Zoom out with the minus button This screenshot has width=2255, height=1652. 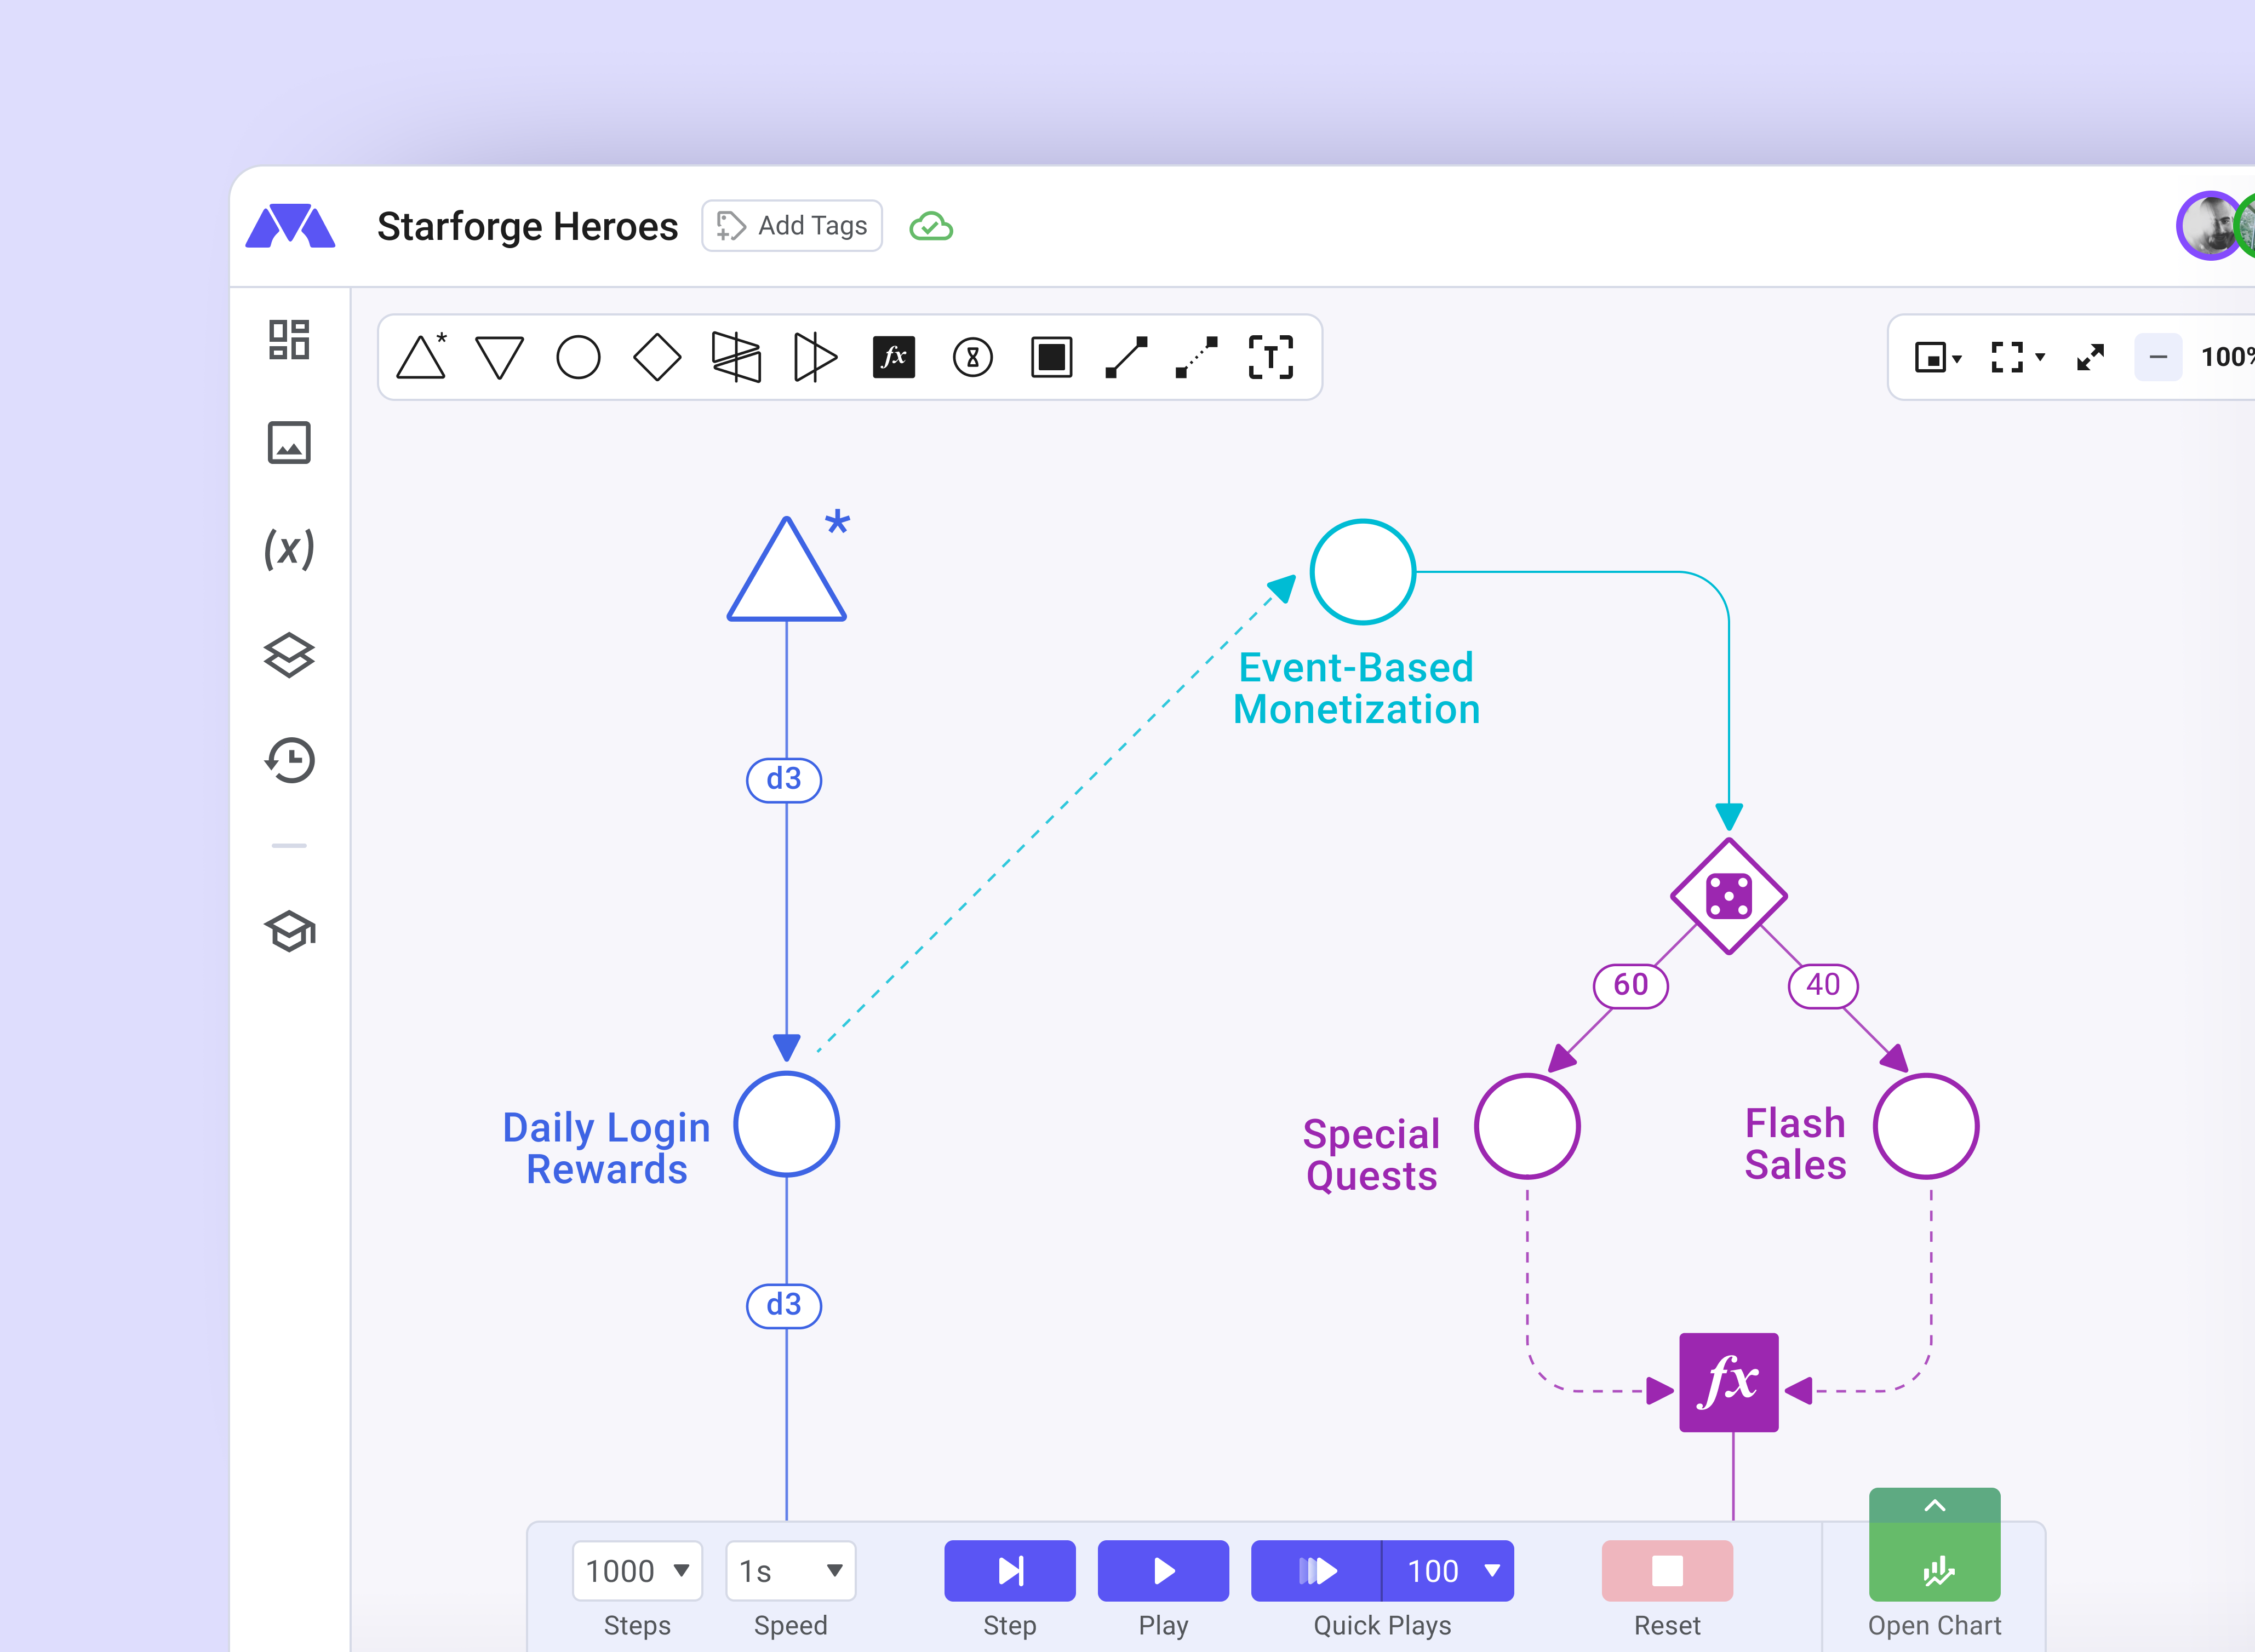2158,357
